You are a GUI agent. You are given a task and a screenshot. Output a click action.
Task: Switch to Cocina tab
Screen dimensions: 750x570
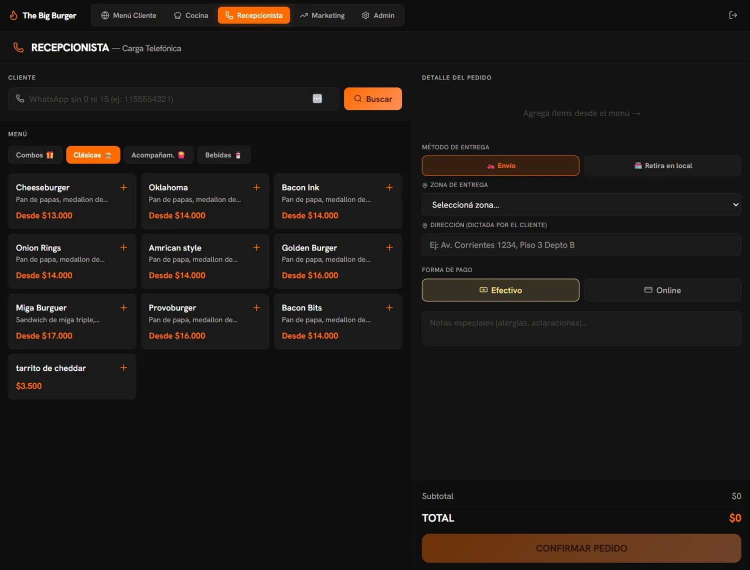point(191,15)
